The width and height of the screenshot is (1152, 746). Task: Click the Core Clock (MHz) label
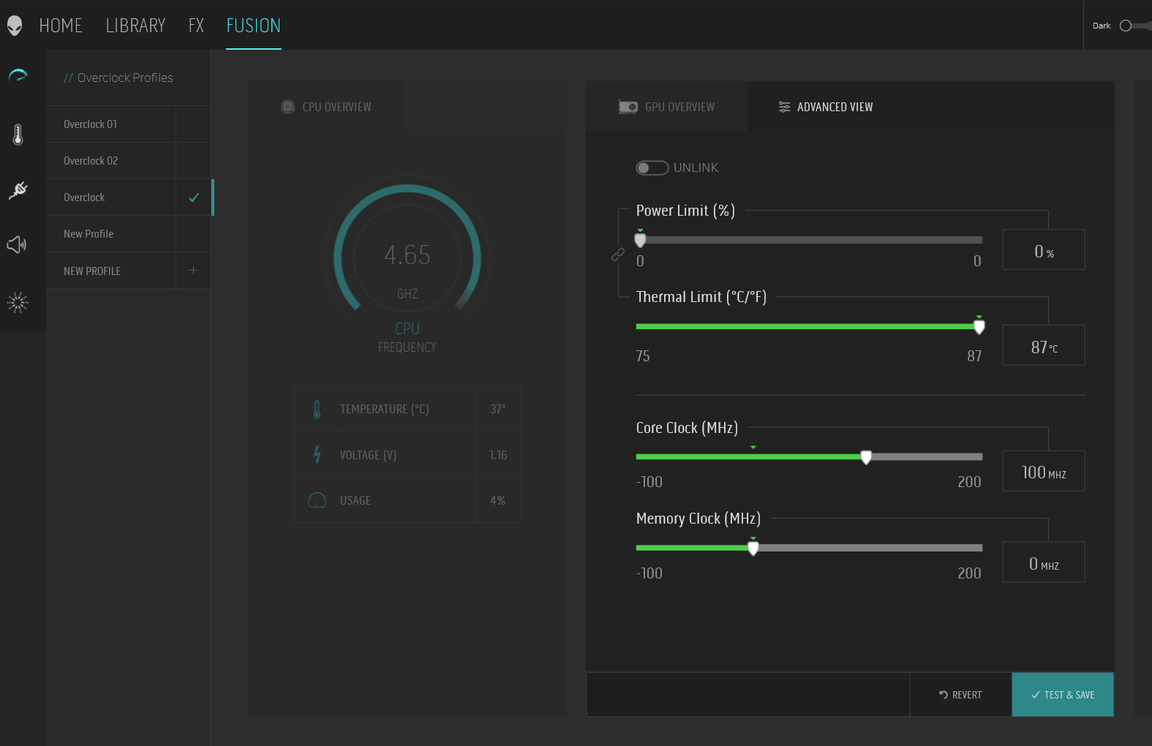point(687,428)
